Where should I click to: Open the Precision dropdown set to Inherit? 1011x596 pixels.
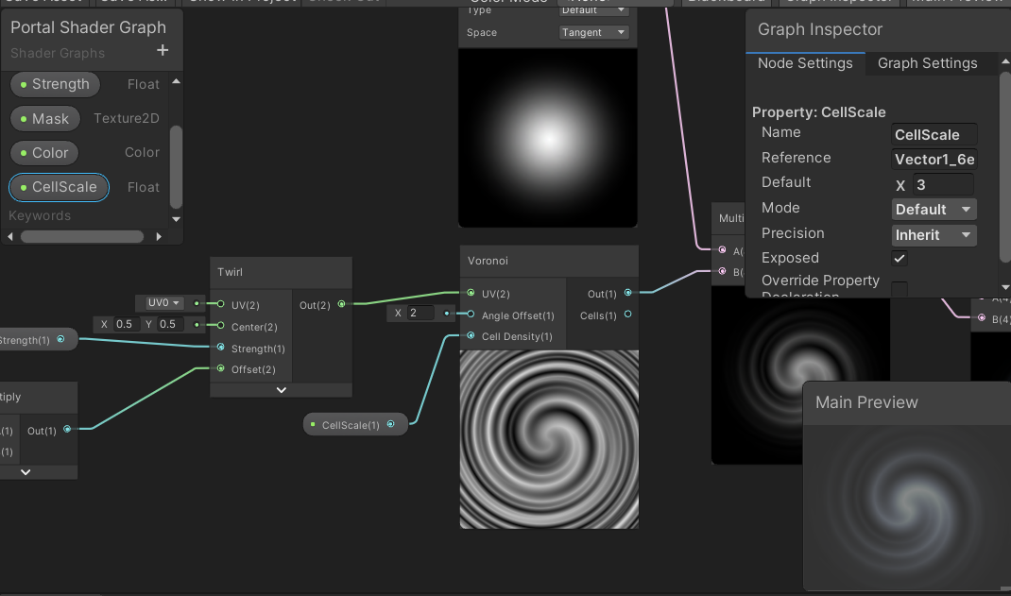coord(934,235)
